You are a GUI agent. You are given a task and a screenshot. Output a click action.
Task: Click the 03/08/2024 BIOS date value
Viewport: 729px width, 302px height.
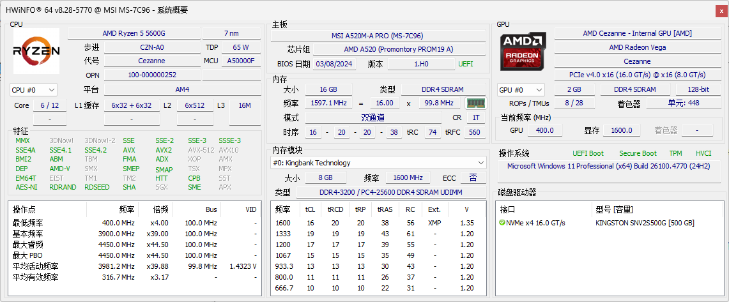[x=335, y=64]
